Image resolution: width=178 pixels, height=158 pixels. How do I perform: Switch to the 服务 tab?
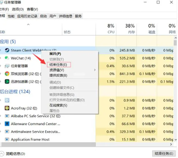pyautogui.click(x=78, y=16)
